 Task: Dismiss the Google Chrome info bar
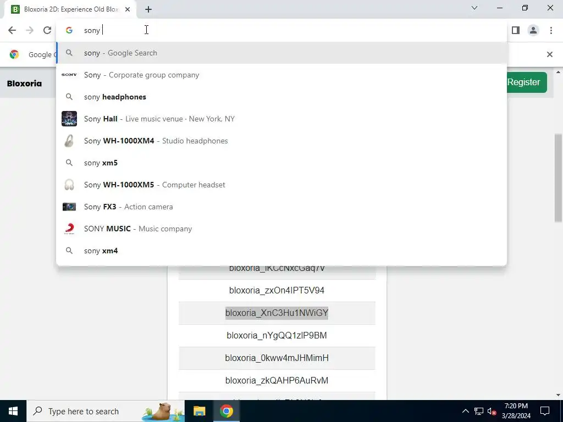(549, 54)
